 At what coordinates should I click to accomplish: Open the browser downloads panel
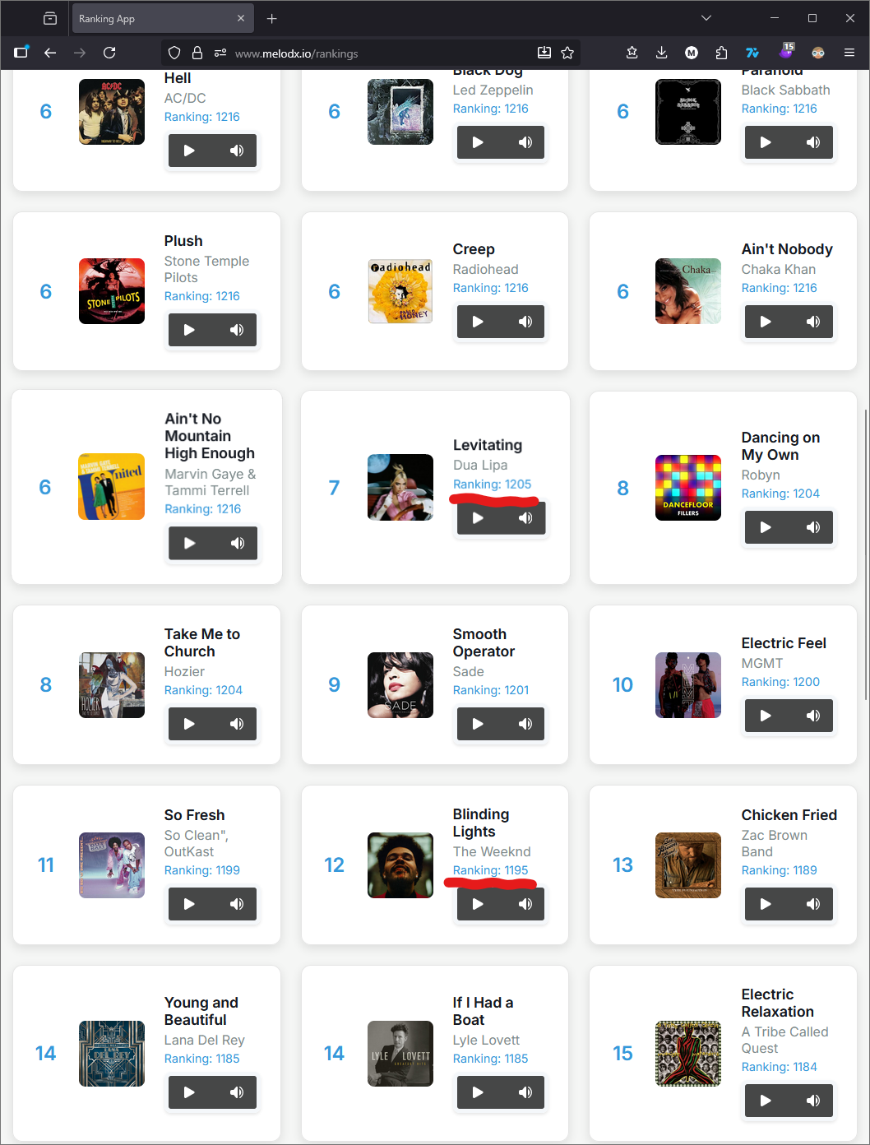[662, 53]
